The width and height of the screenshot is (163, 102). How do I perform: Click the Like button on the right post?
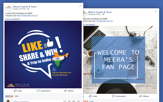click(x=93, y=96)
